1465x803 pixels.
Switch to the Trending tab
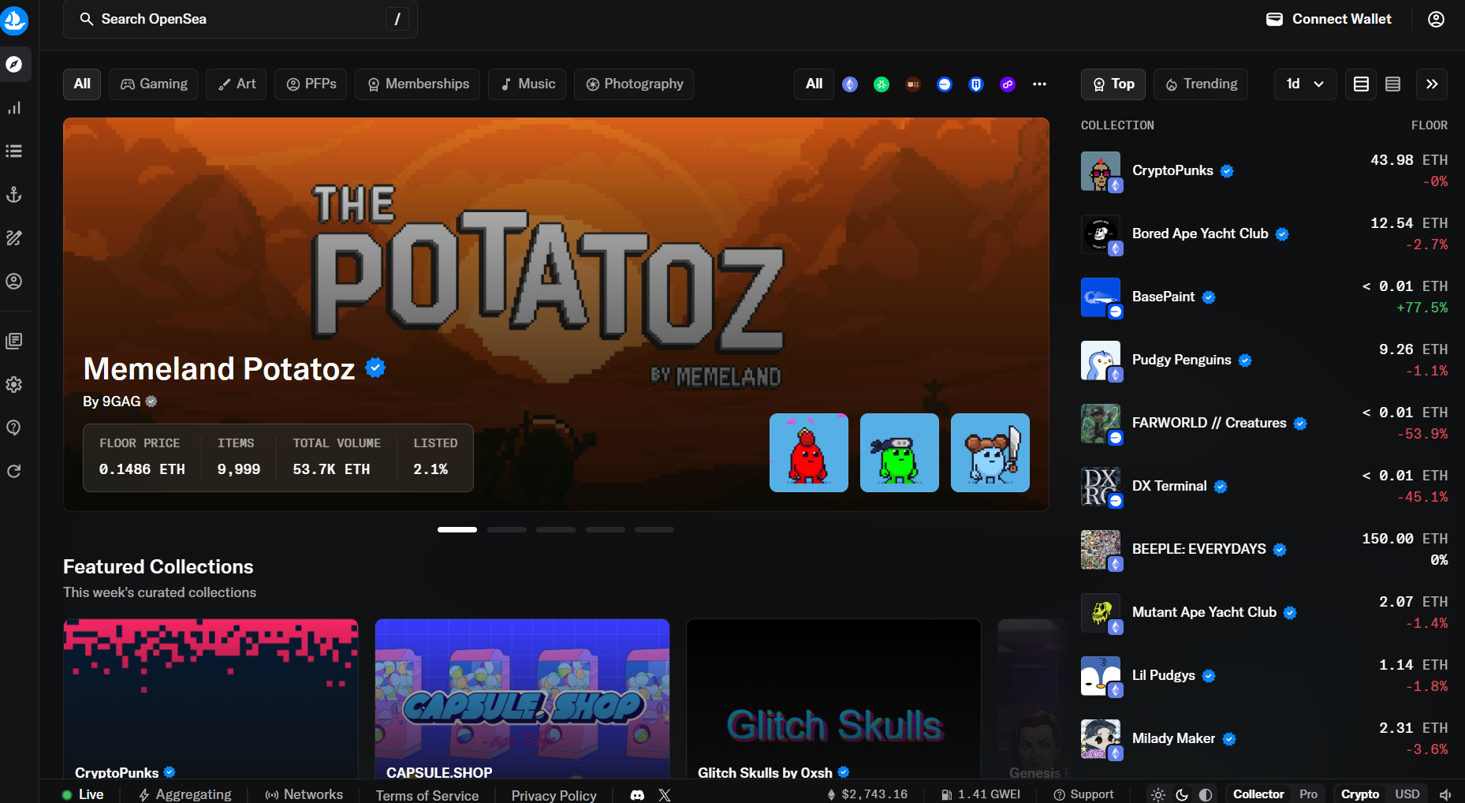click(1201, 84)
